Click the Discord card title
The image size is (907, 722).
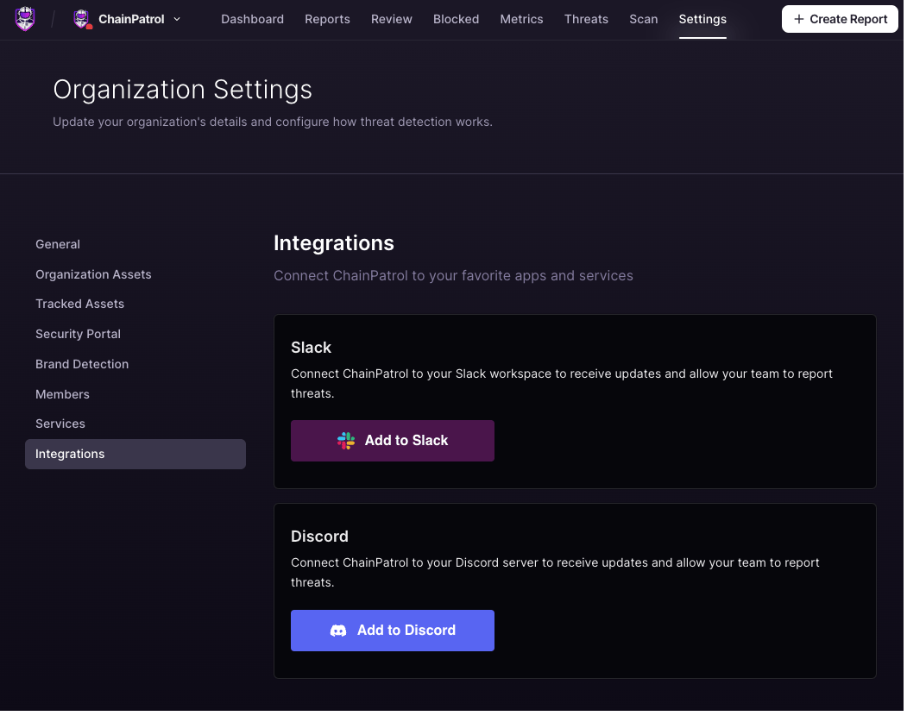point(319,537)
